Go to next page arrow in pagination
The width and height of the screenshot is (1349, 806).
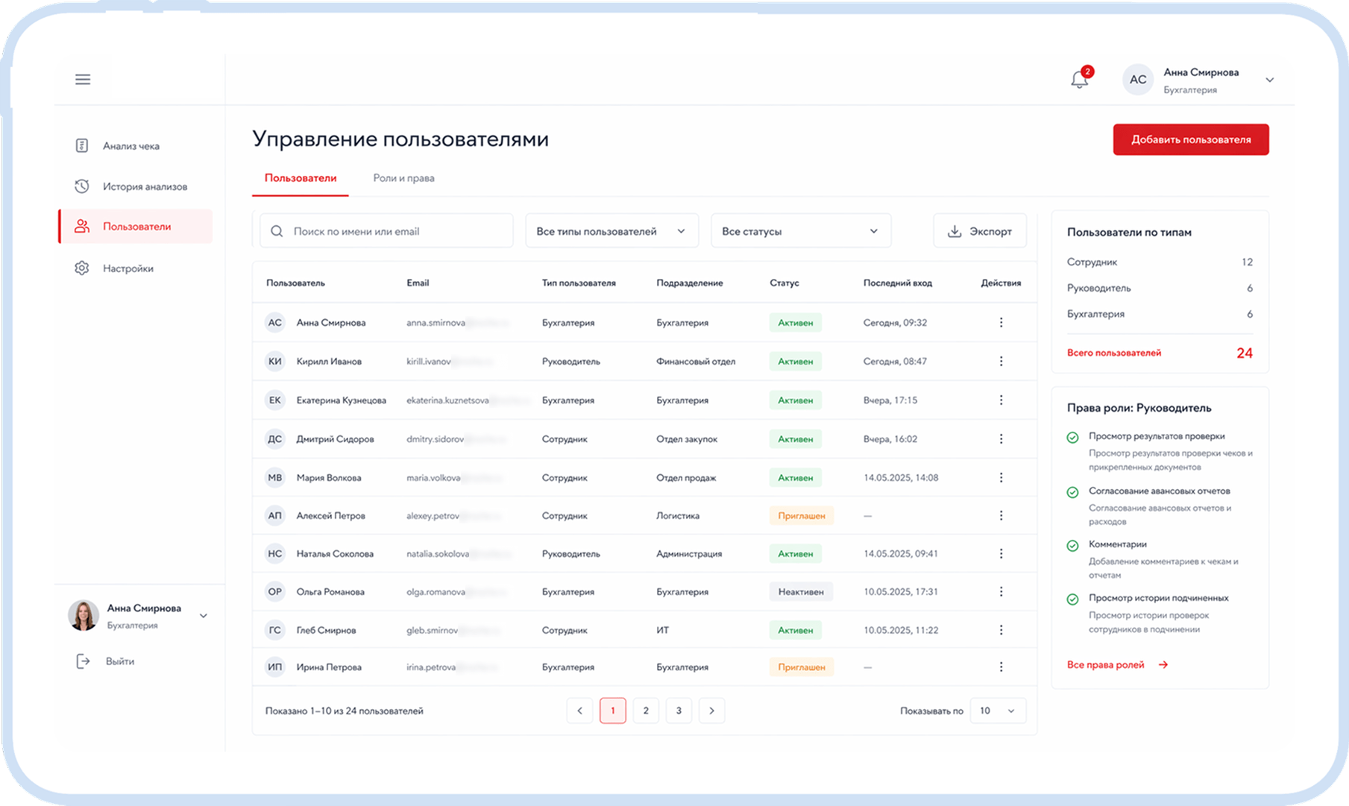tap(711, 711)
